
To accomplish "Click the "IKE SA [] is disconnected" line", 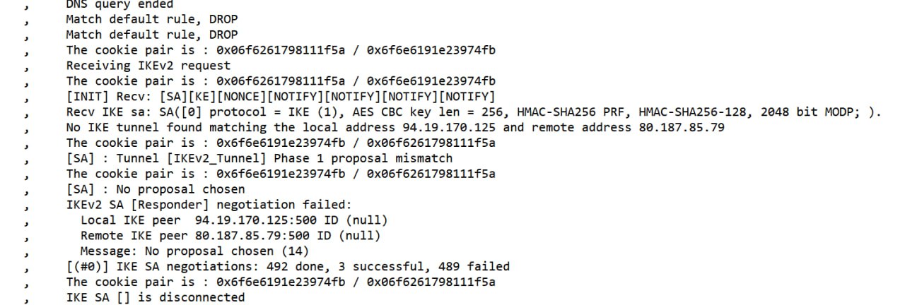I will coord(156,298).
